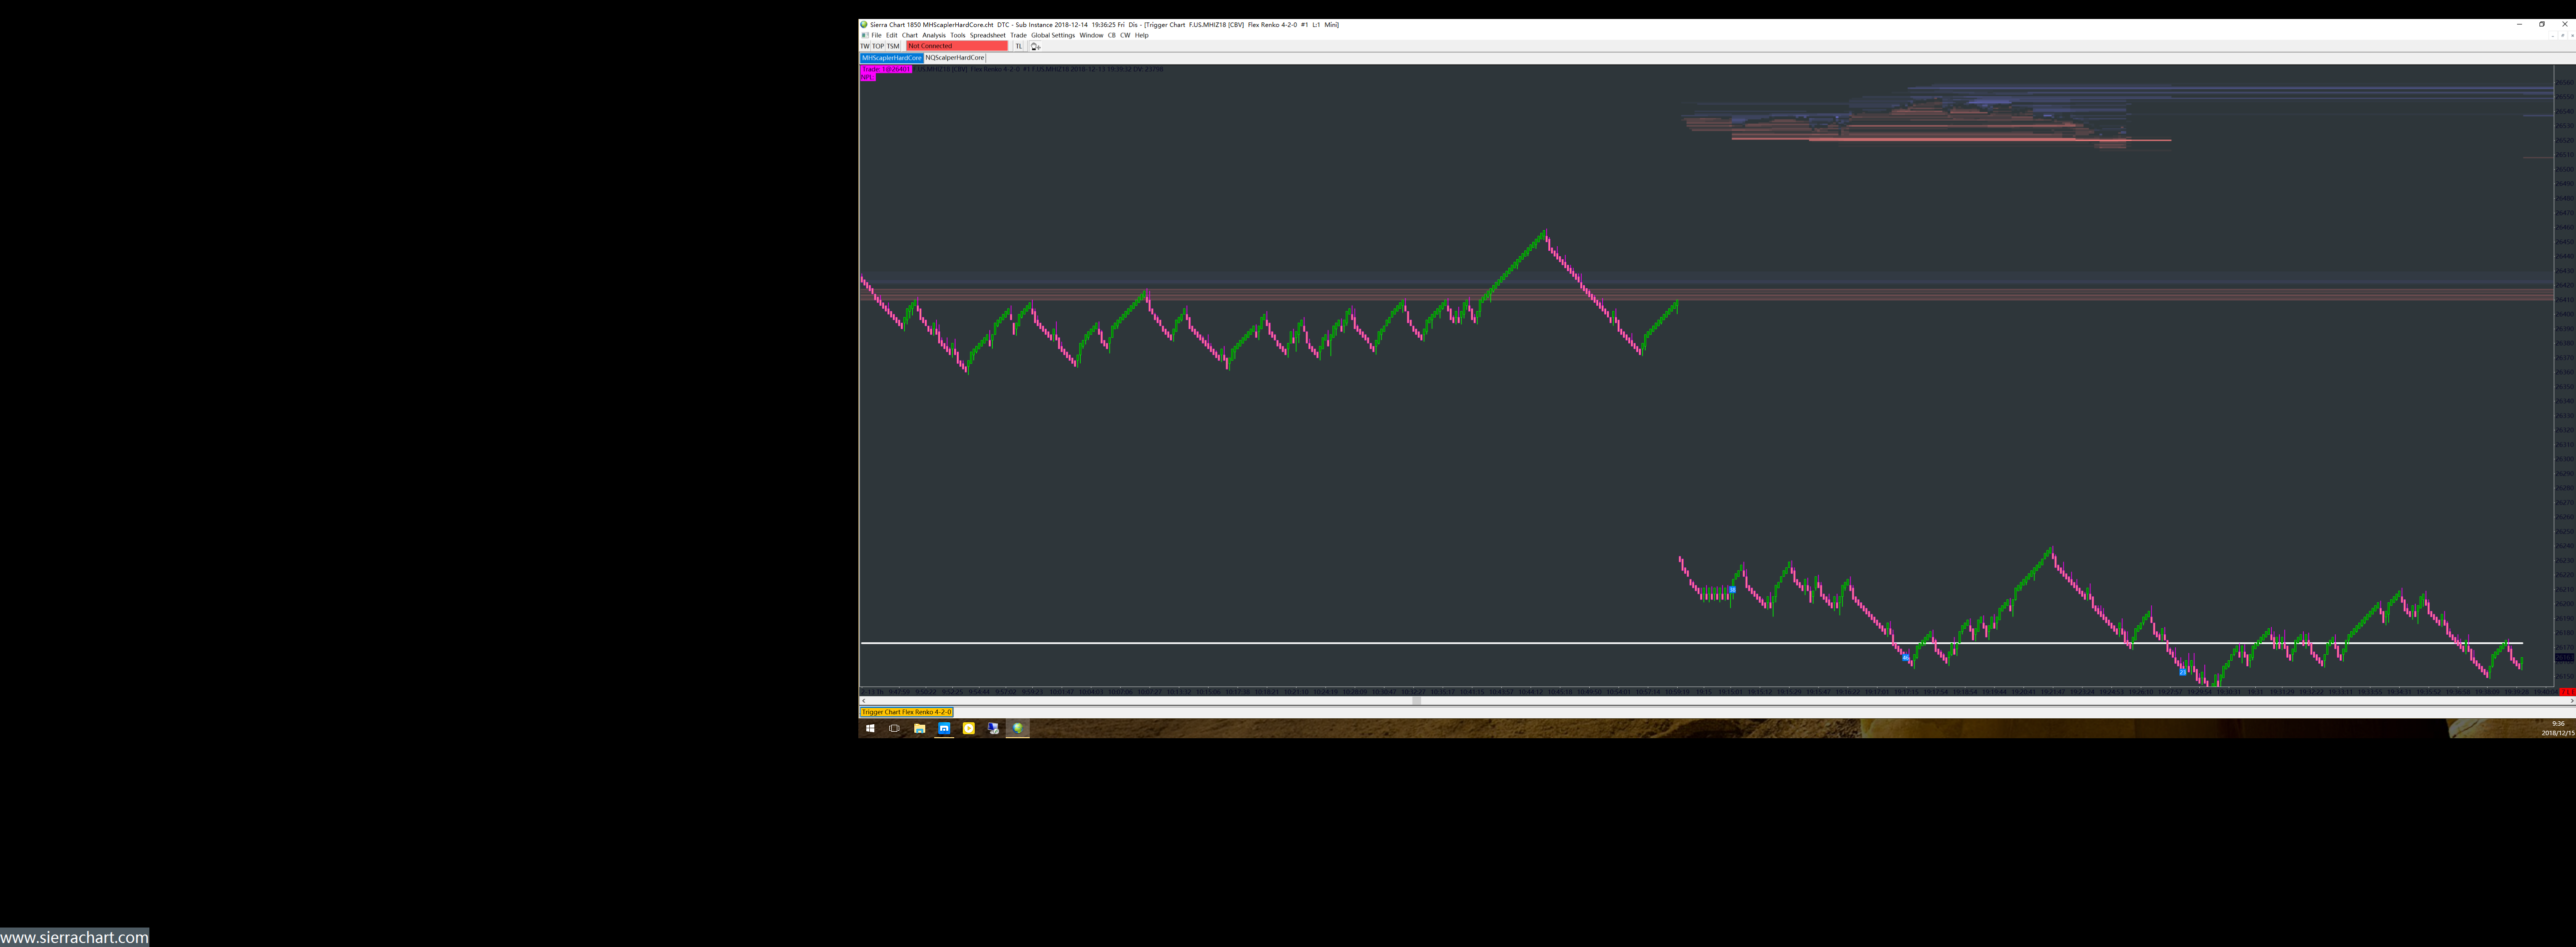This screenshot has height=947, width=2576.
Task: Launch the yellow media player taskbar icon
Action: 968,728
